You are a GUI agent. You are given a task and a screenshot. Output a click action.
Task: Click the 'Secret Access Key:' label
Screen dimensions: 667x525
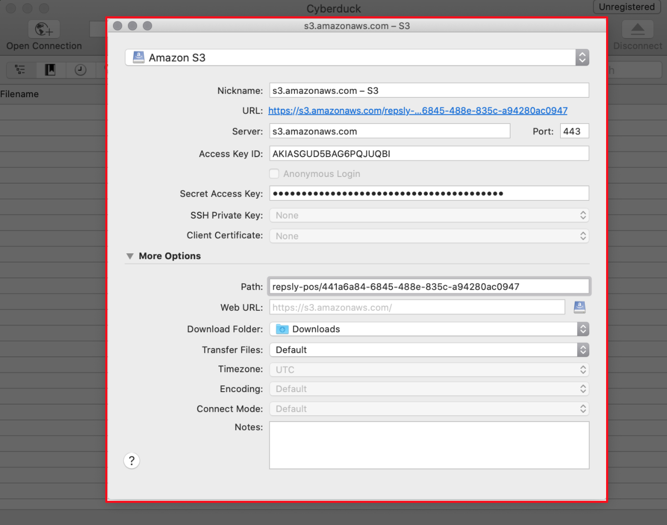point(221,194)
